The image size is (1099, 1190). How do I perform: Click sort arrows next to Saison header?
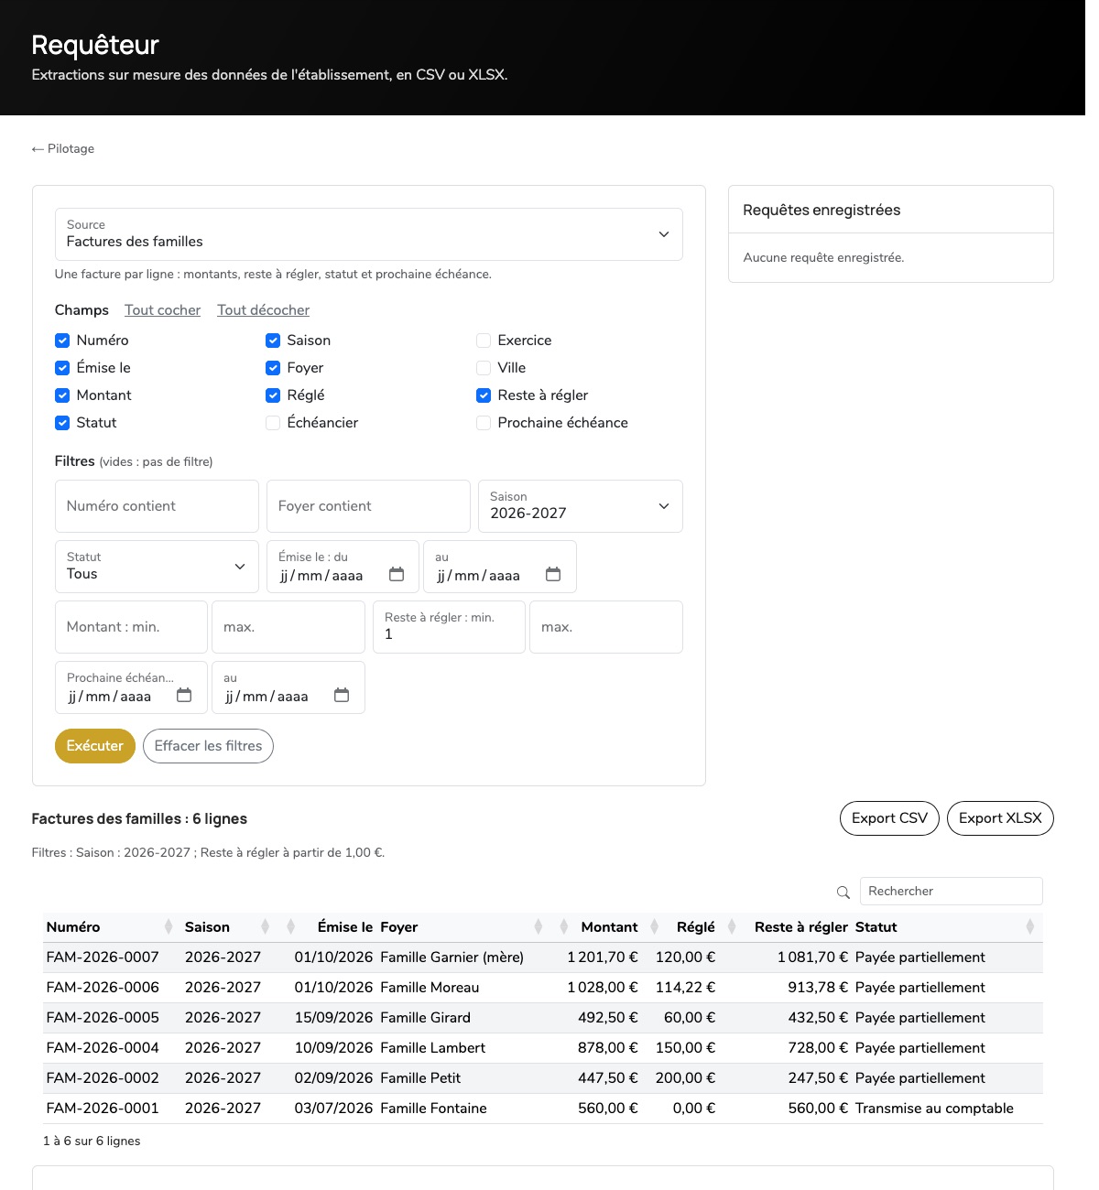tap(266, 926)
